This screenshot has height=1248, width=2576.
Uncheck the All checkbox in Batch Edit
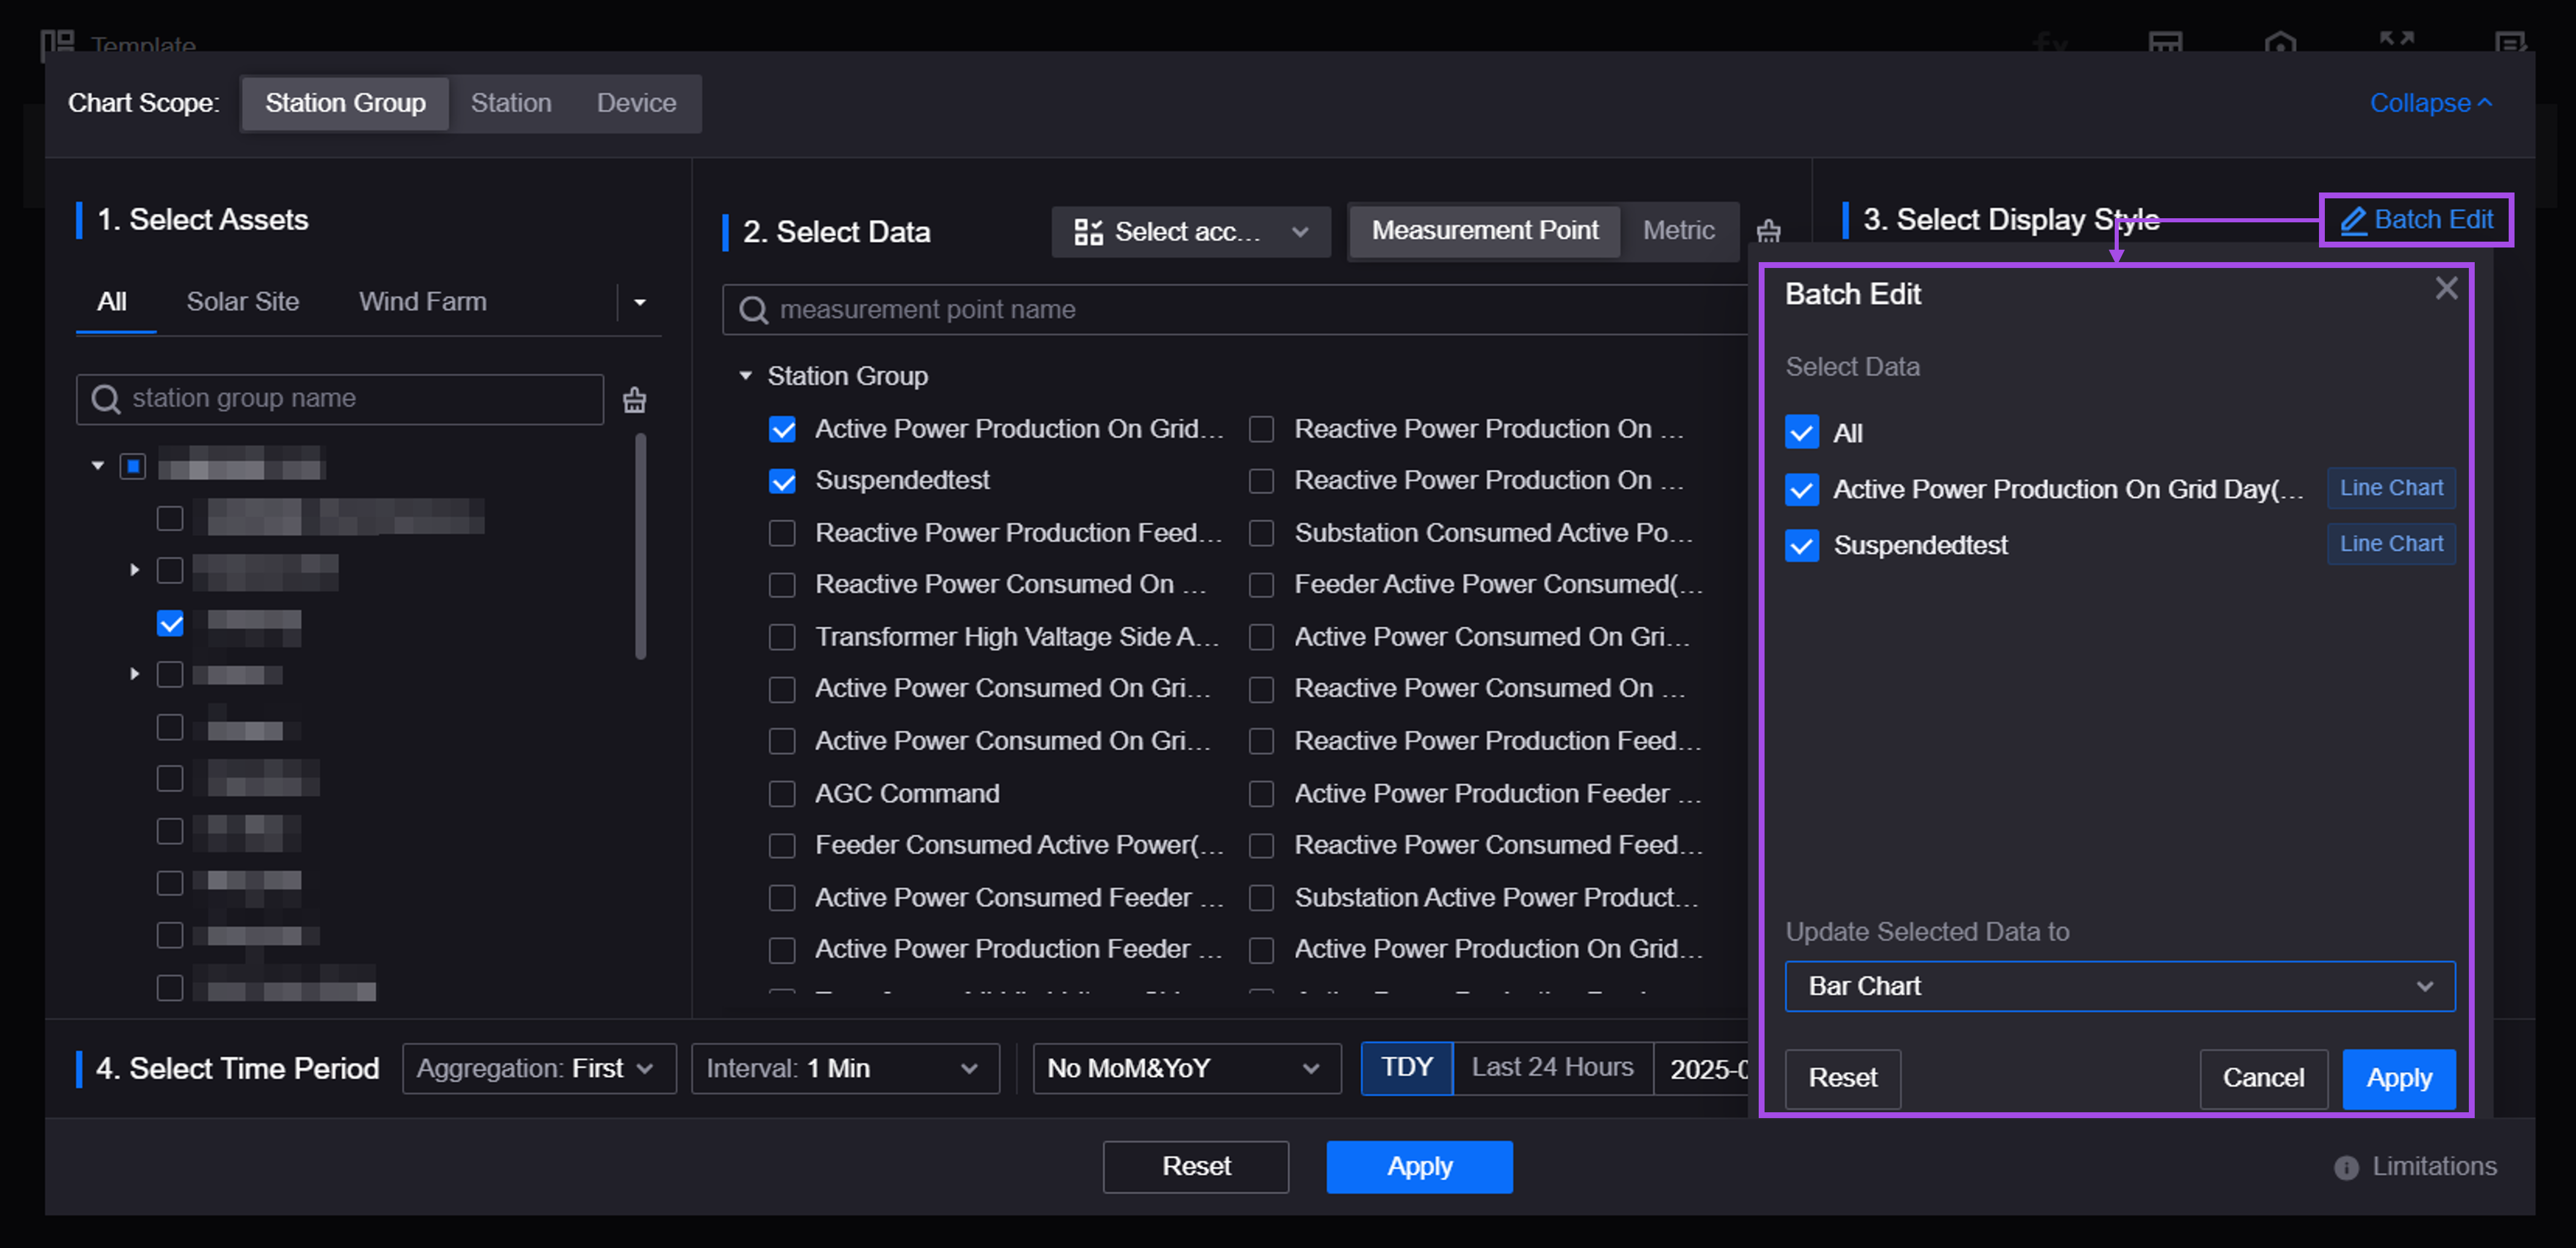click(1801, 432)
